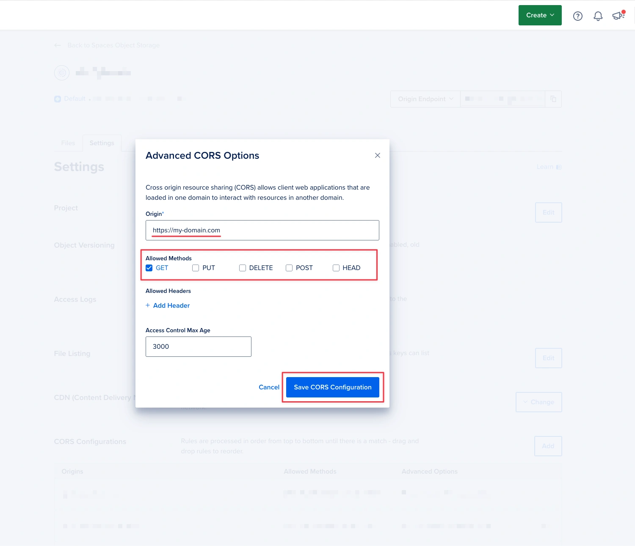Click the back arrow to Spaces Object Storage
Viewport: 635px width, 546px height.
click(58, 45)
